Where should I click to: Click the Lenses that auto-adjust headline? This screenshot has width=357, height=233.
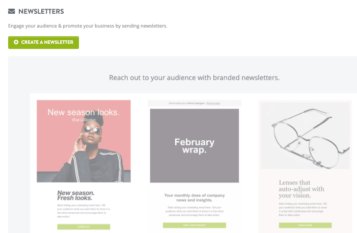click(x=301, y=189)
